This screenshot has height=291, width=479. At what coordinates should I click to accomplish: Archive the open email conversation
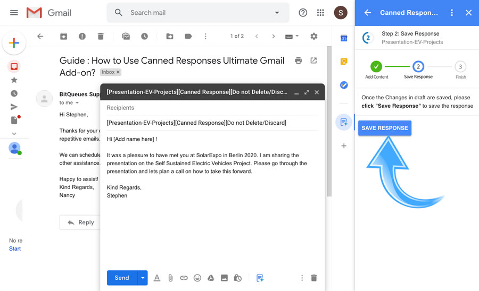click(x=63, y=36)
